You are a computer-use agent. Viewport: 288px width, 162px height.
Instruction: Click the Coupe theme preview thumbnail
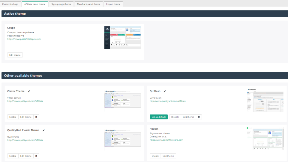click(122, 37)
